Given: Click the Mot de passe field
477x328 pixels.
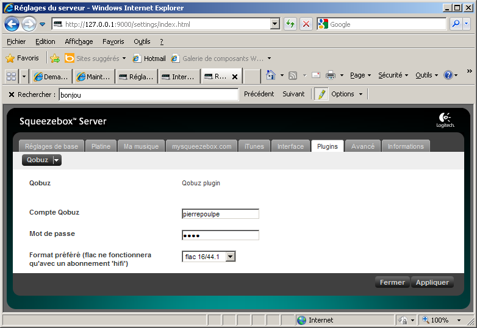Looking at the screenshot, I should (x=221, y=235).
